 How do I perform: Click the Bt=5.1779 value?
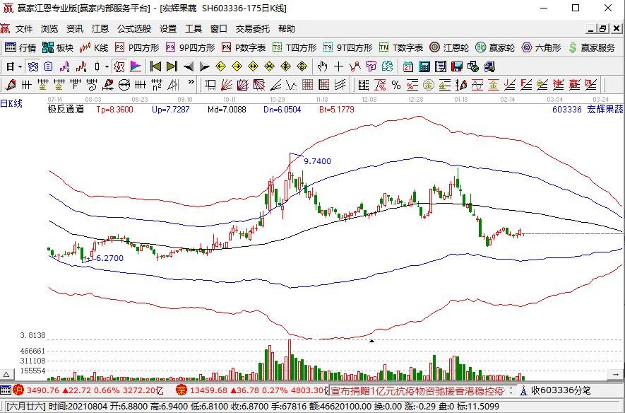(x=336, y=110)
